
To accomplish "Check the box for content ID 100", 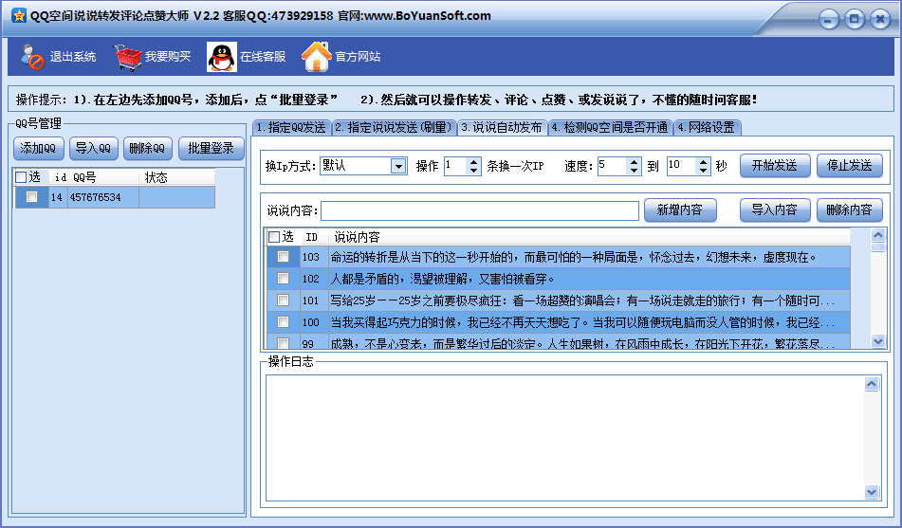I will click(283, 321).
